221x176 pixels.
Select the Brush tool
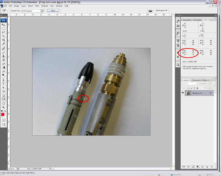click(x=3, y=52)
